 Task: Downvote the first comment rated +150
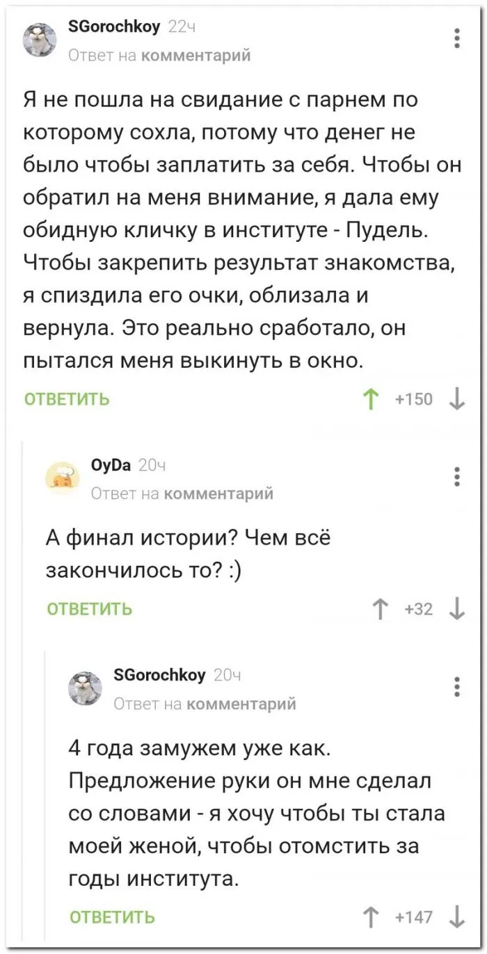(457, 399)
